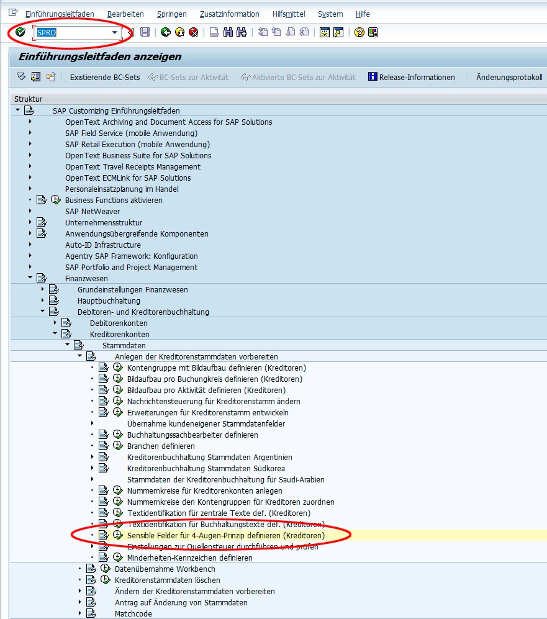Create a new session via toolbar icon
Screen dimensions: 547x619
pos(324,32)
